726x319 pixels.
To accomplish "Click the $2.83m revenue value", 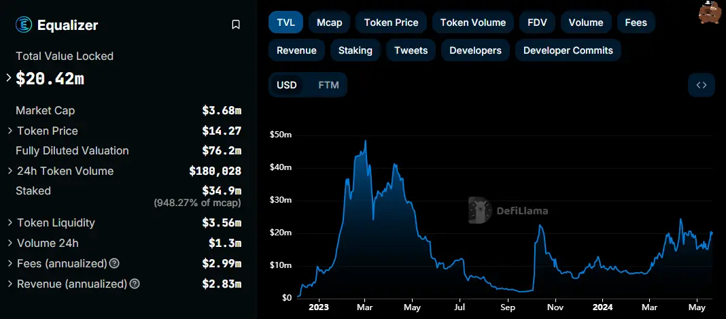I will pos(222,284).
